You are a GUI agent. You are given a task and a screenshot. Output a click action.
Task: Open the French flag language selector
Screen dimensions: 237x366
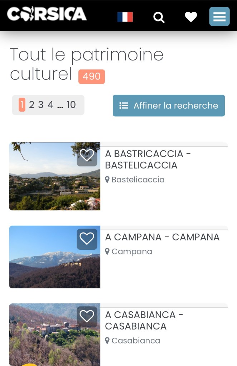(125, 17)
